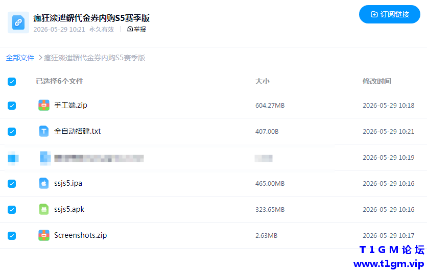Click the size value 465.00MB
This screenshot has height=272, width=427.
click(270, 184)
